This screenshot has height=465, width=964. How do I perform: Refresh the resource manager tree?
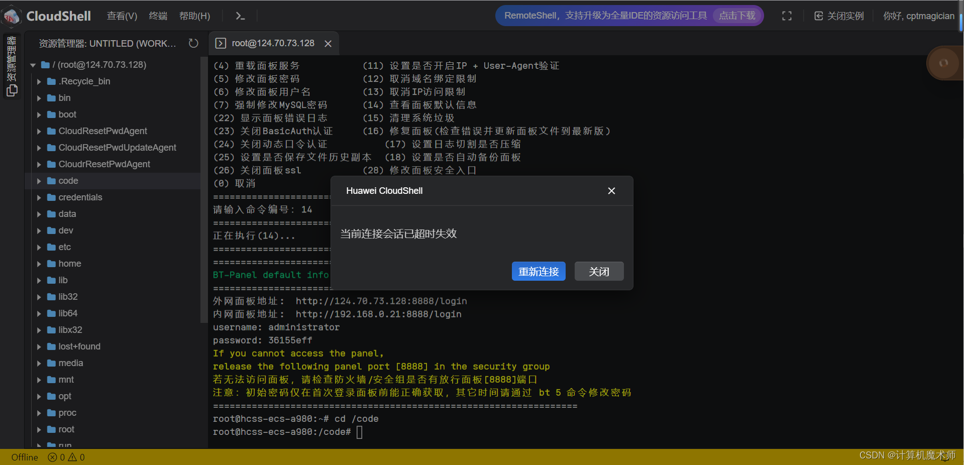[193, 44]
